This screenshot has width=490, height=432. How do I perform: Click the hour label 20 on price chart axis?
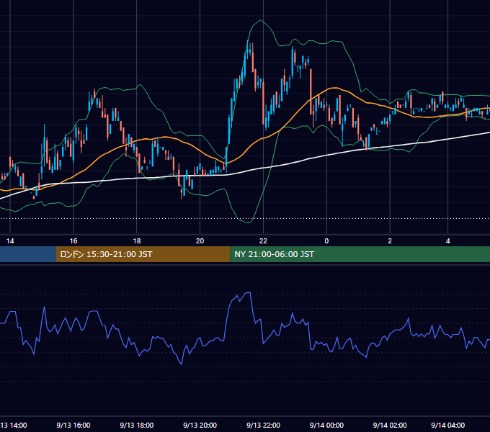click(x=200, y=241)
